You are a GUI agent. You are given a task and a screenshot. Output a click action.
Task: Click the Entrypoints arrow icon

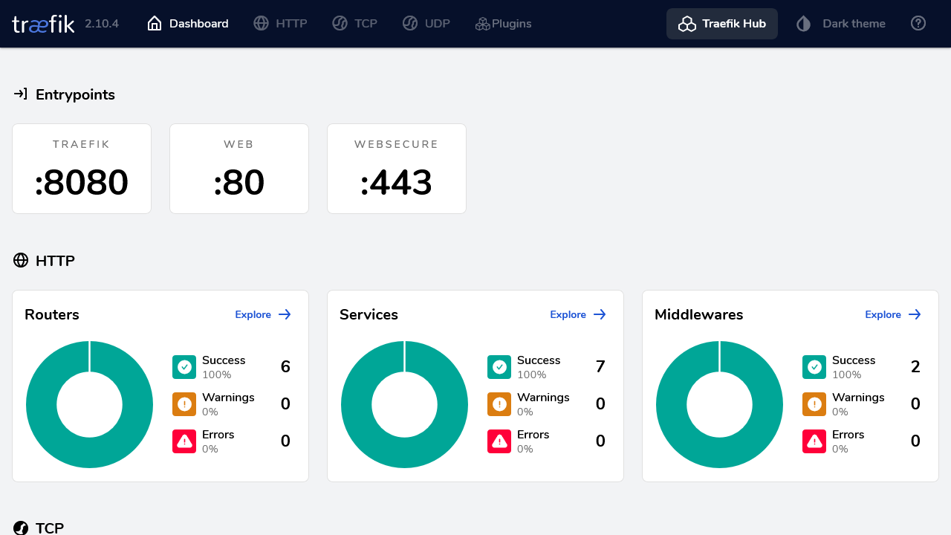(21, 94)
